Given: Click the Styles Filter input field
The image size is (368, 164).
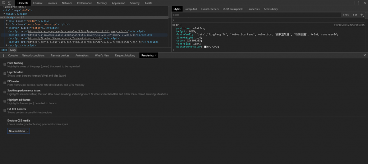Looking at the screenshot, I should (256, 15).
